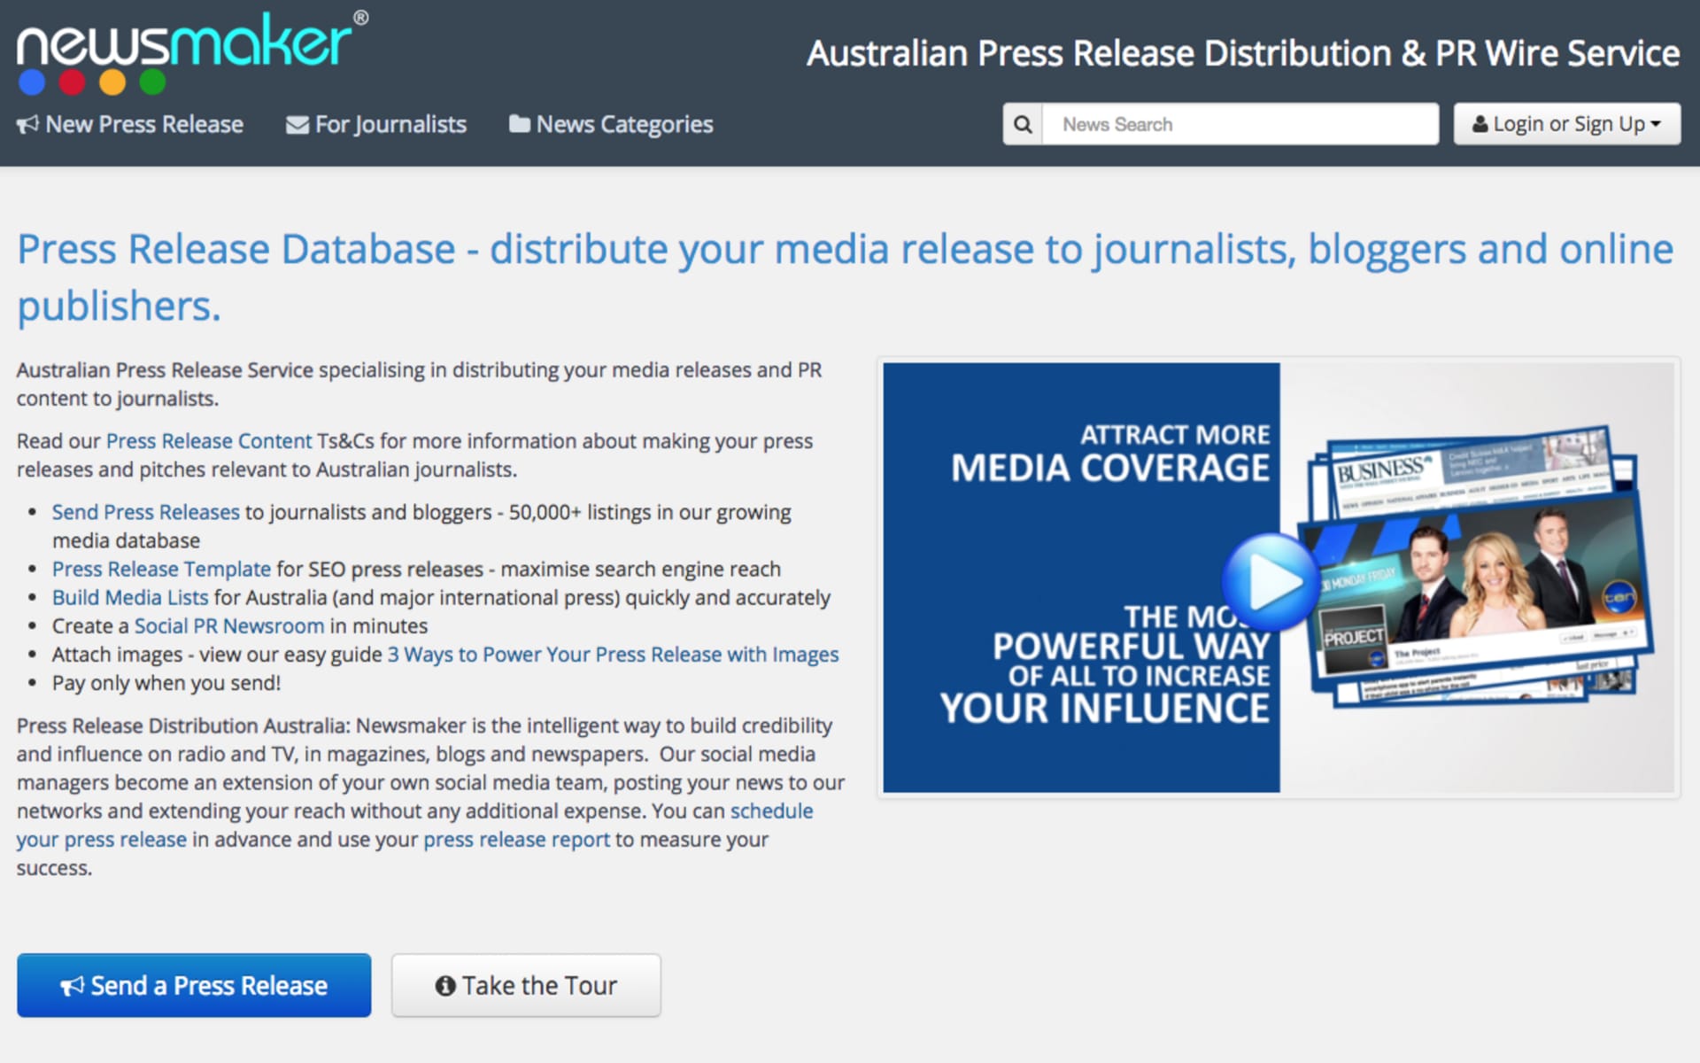Click the 'Your Influence' banner text
The width and height of the screenshot is (1700, 1063).
1105,708
